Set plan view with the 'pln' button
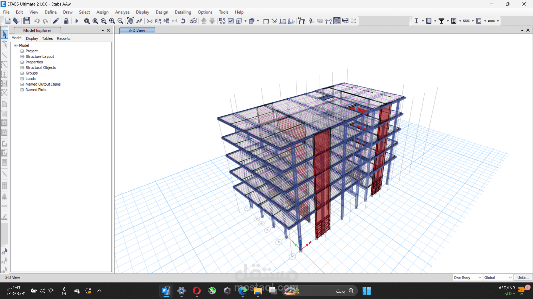Viewport: 533px width, 299px height. (158, 21)
